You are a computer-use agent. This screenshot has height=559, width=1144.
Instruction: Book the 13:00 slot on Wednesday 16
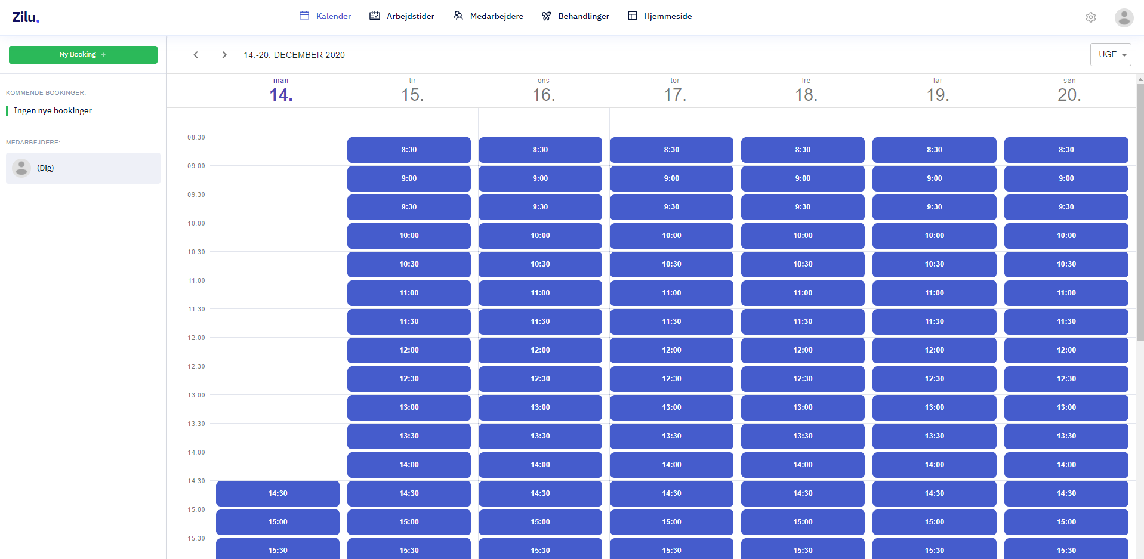(x=540, y=407)
